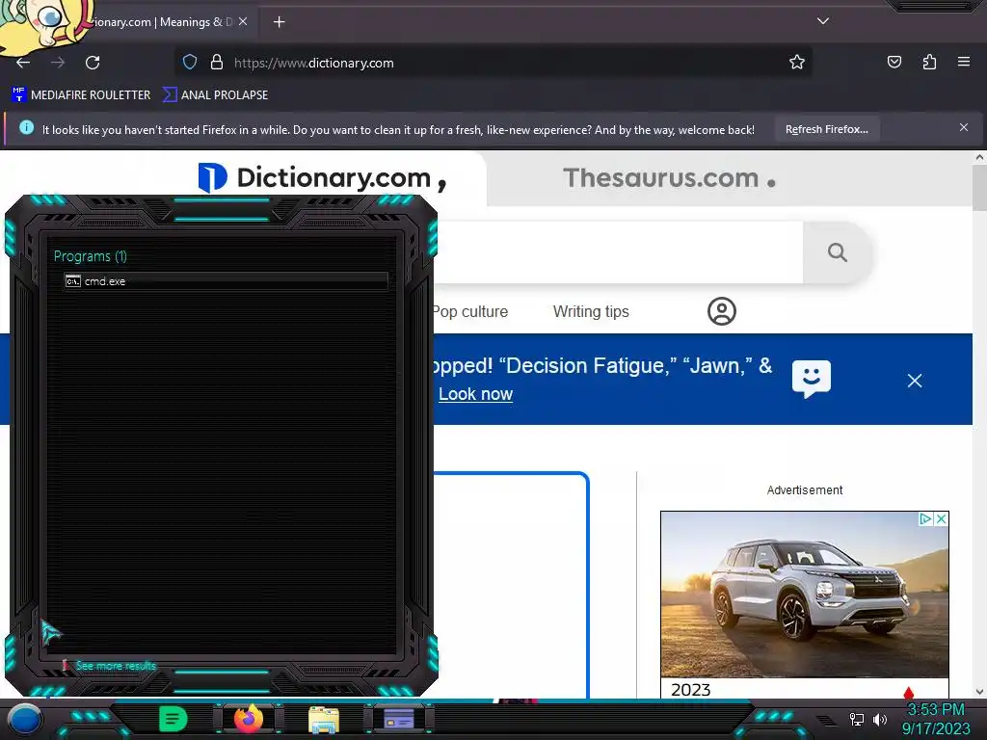Viewport: 987px width, 740px height.
Task: Click the Dictionary.com search field
Action: pos(618,252)
